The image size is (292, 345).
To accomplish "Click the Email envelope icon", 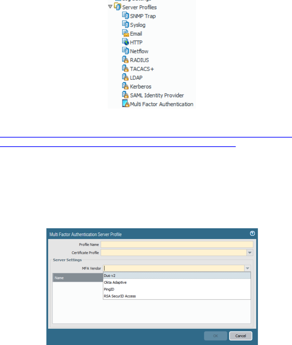I will click(x=126, y=33).
